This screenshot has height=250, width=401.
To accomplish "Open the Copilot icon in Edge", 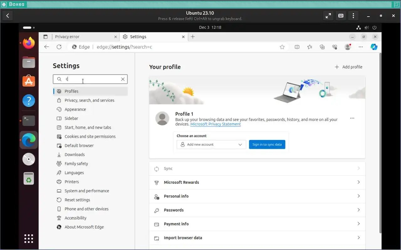I will click(x=374, y=47).
